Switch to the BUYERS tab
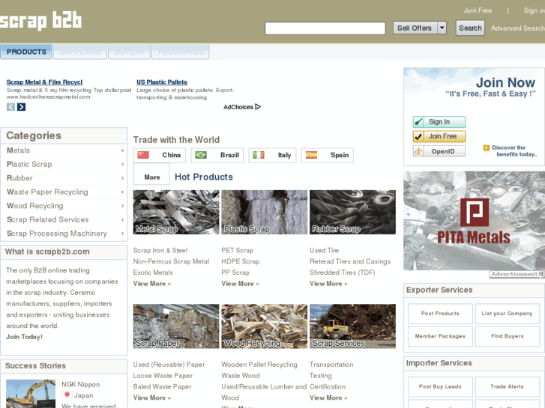545x408 pixels. [x=129, y=52]
